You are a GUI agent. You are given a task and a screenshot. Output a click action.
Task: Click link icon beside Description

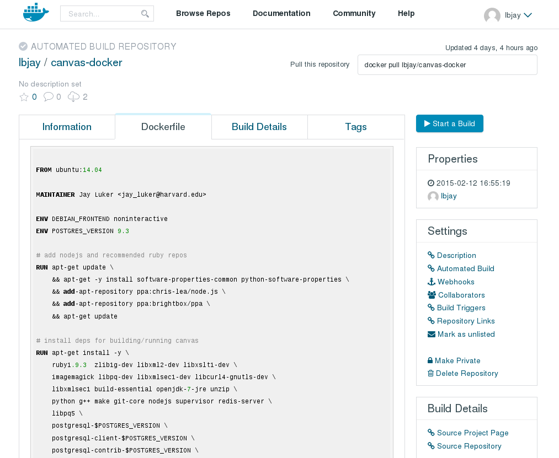431,255
